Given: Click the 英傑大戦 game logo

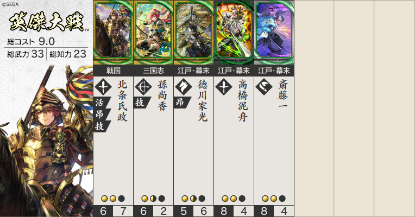Looking at the screenshot, I should coord(47,22).
